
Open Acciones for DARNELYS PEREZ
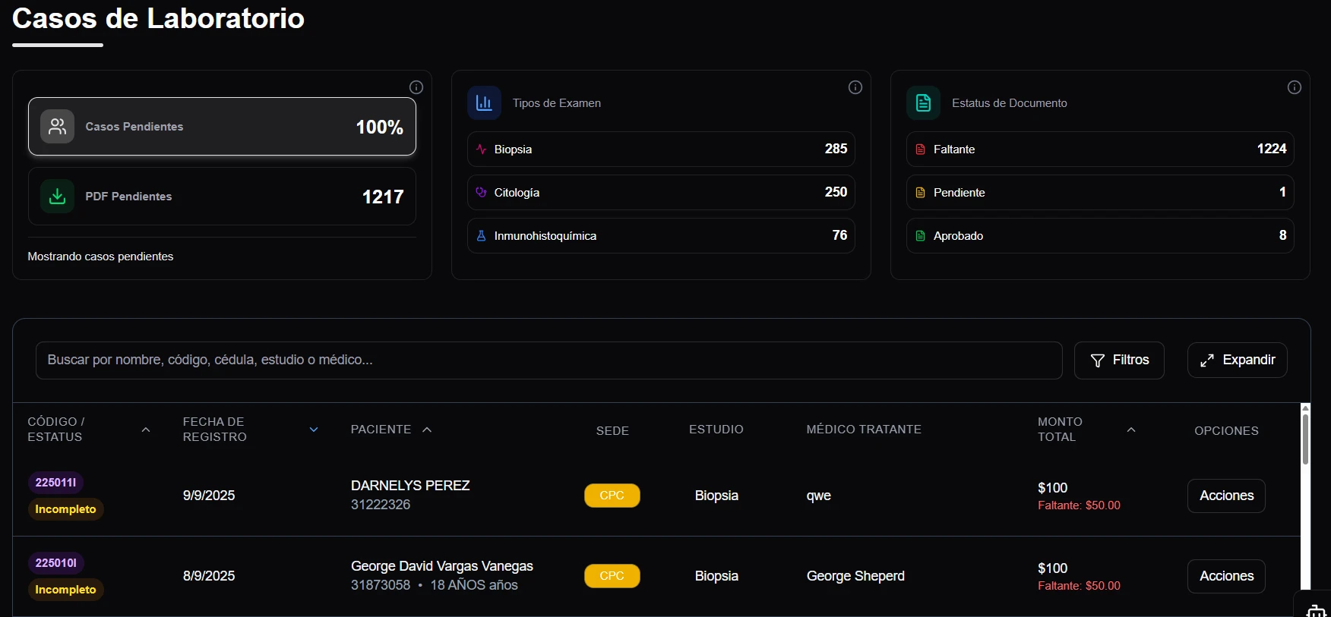1225,496
